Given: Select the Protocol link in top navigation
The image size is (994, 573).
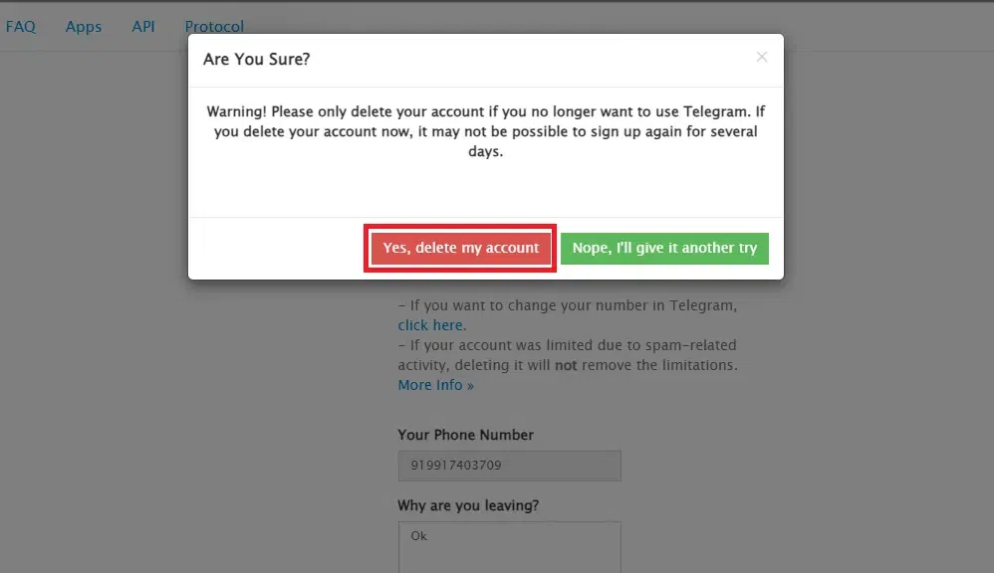Looking at the screenshot, I should (x=214, y=27).
